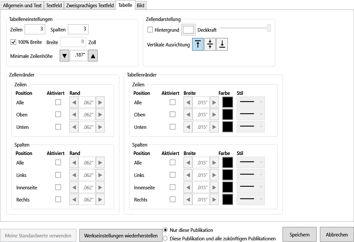
Task: Decrease table border width for rows Alle
Action: pyautogui.click(x=188, y=103)
